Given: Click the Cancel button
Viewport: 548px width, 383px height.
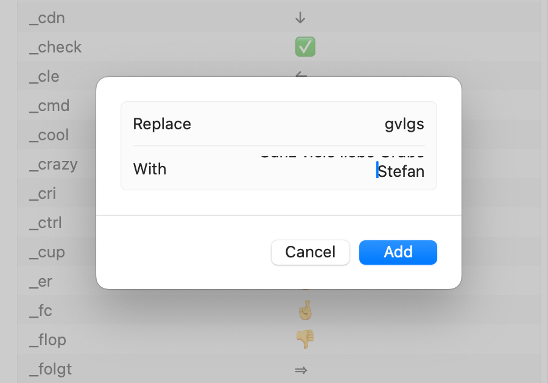Looking at the screenshot, I should click(311, 252).
